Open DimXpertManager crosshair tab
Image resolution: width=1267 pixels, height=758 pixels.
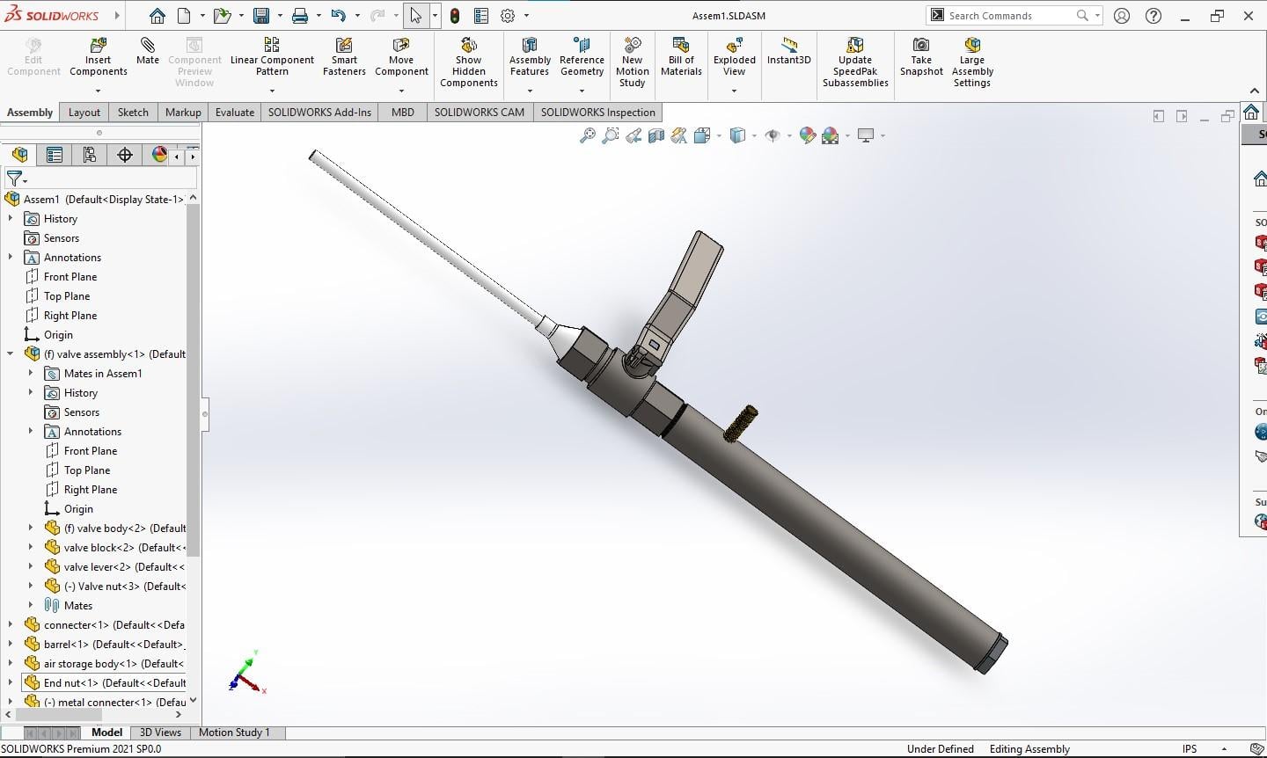coord(125,155)
